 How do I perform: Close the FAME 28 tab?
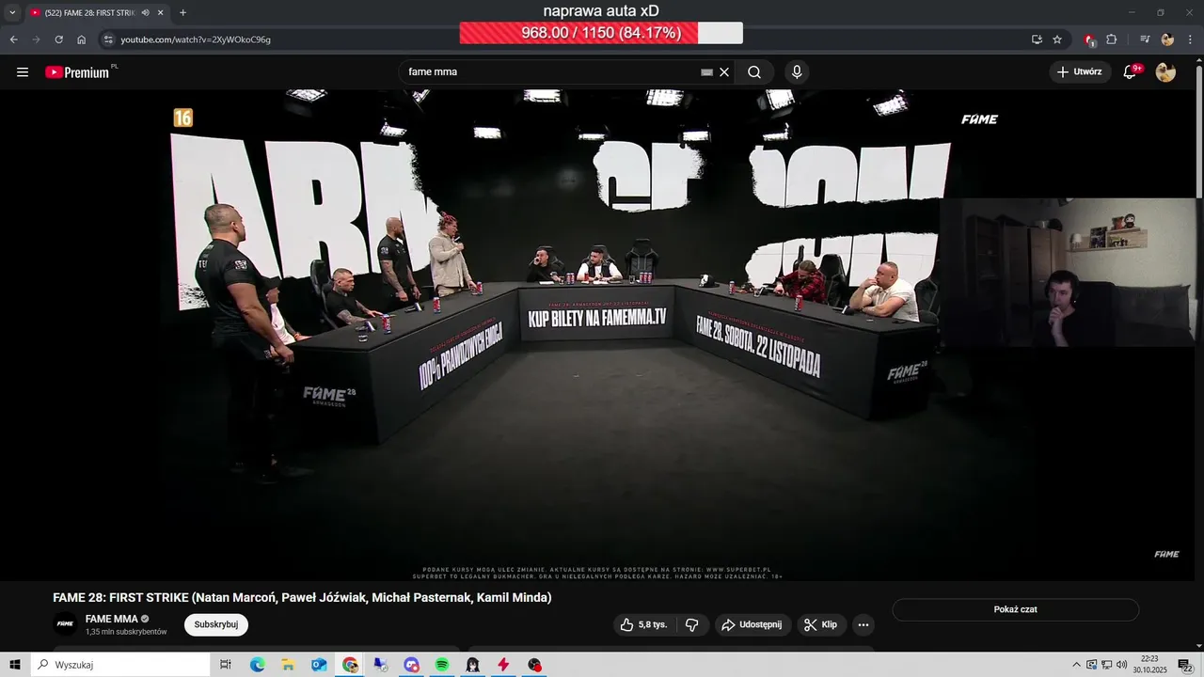(160, 12)
